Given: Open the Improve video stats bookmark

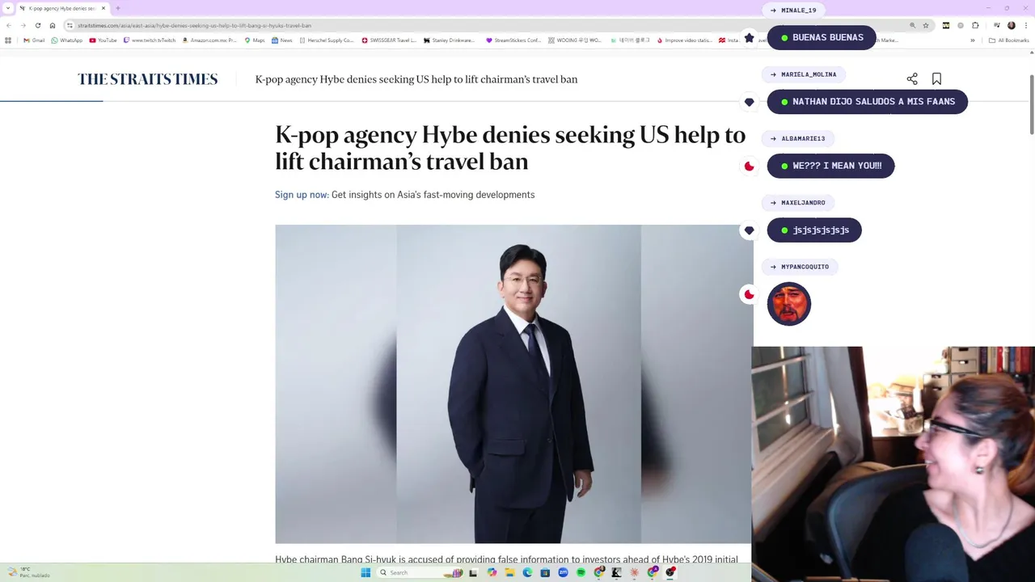Looking at the screenshot, I should [x=685, y=40].
